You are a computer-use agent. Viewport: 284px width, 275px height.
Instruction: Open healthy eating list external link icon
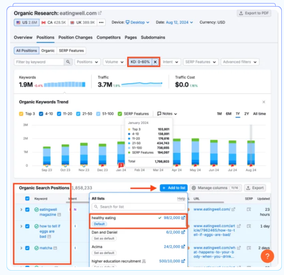183,218
